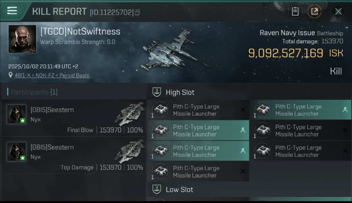
Task: Open the hamburger menu icon
Action: tap(12, 11)
